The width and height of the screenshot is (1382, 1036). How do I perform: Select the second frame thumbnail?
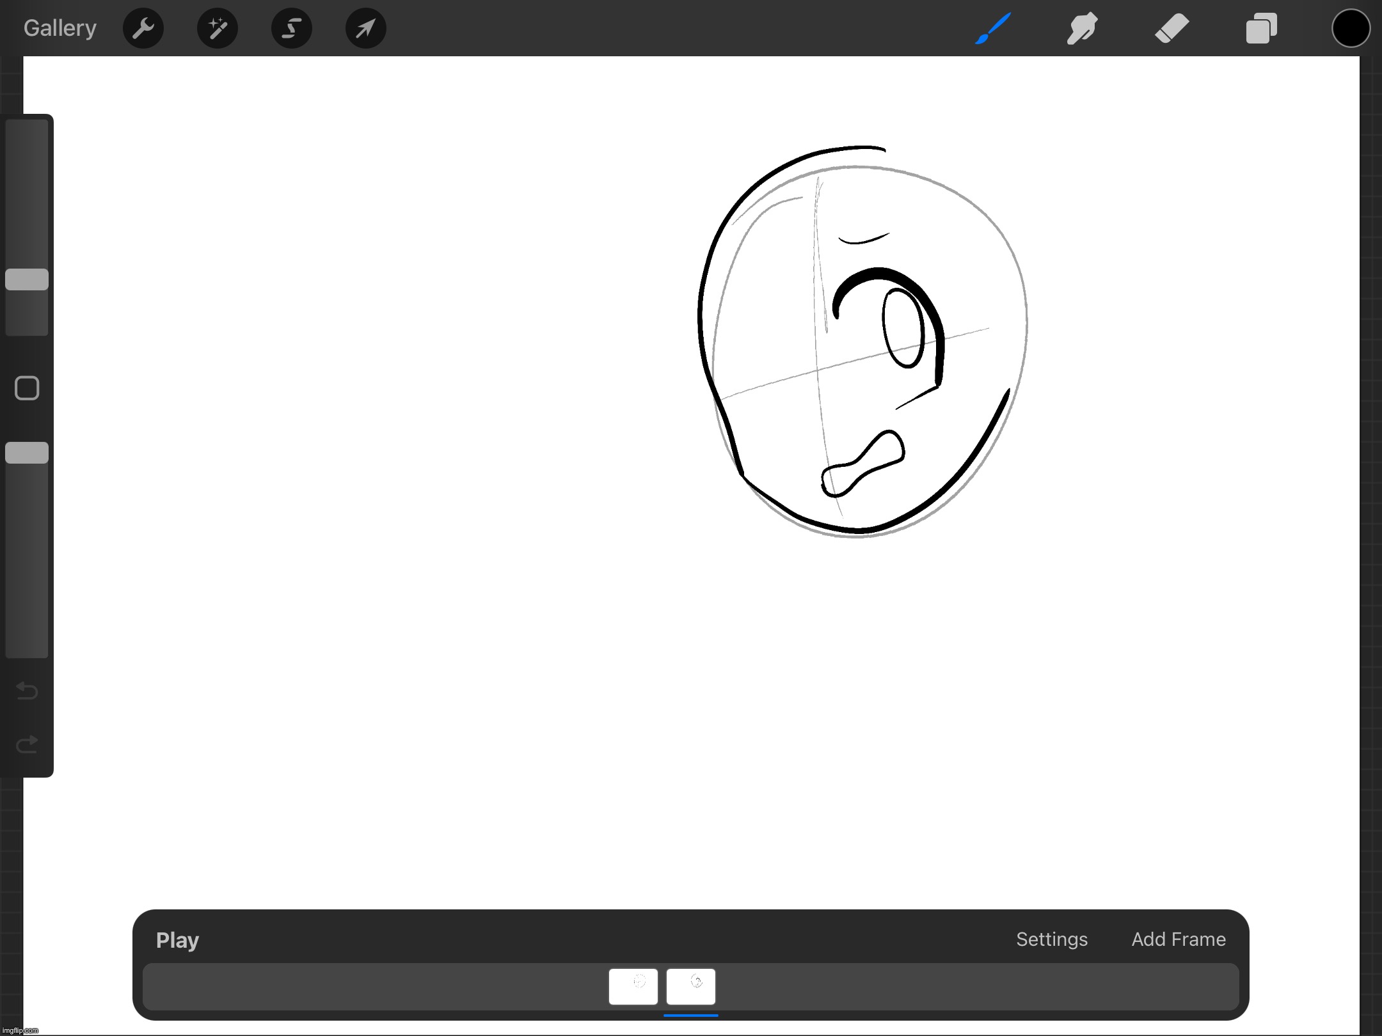click(x=691, y=987)
